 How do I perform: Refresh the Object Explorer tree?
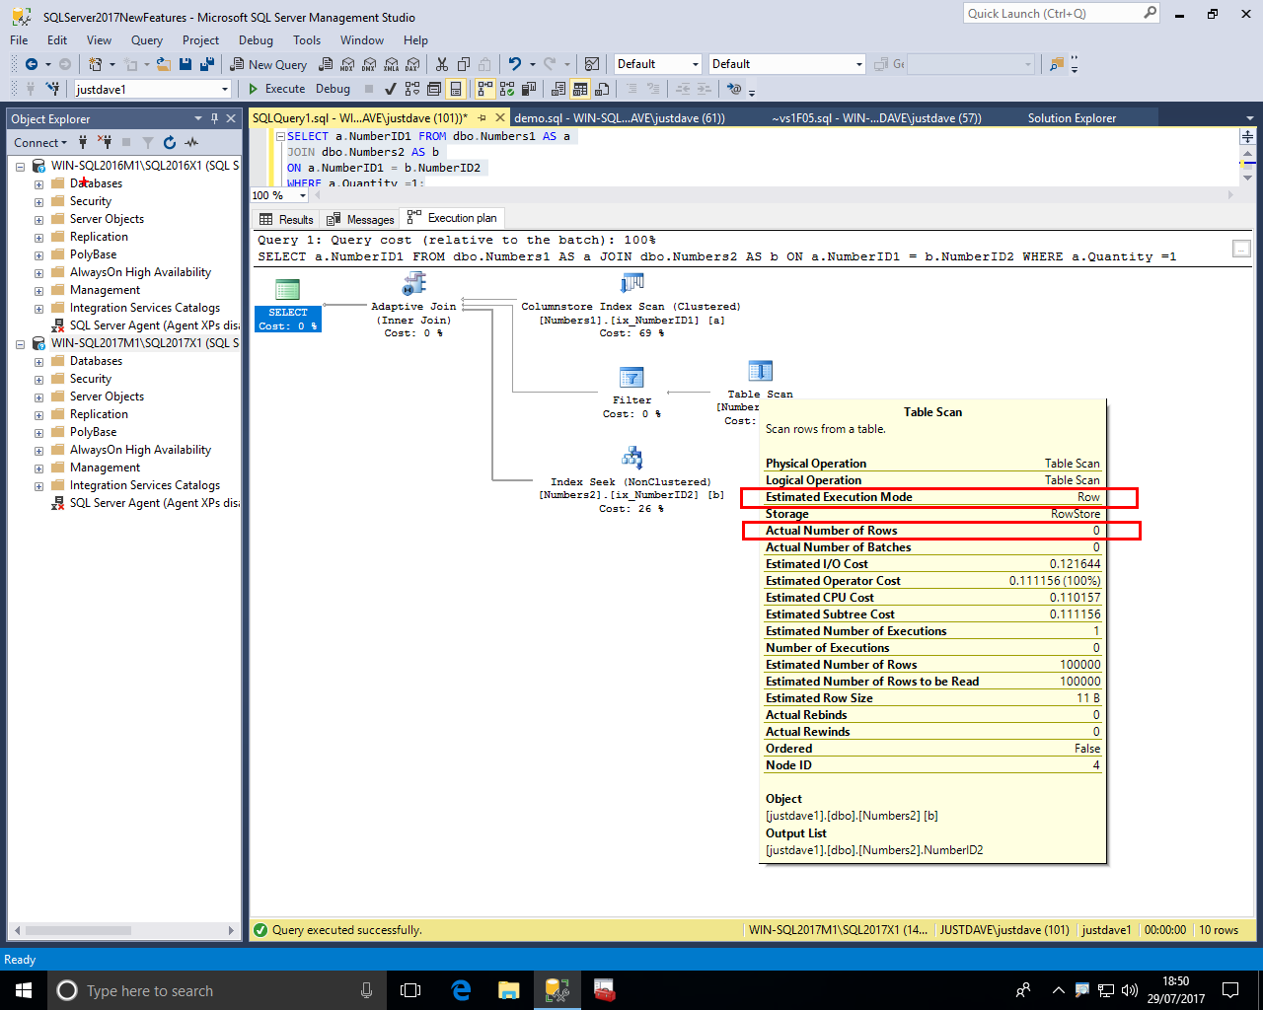[170, 143]
